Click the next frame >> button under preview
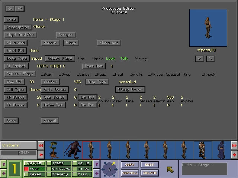238x178 pixels. tap(211, 59)
